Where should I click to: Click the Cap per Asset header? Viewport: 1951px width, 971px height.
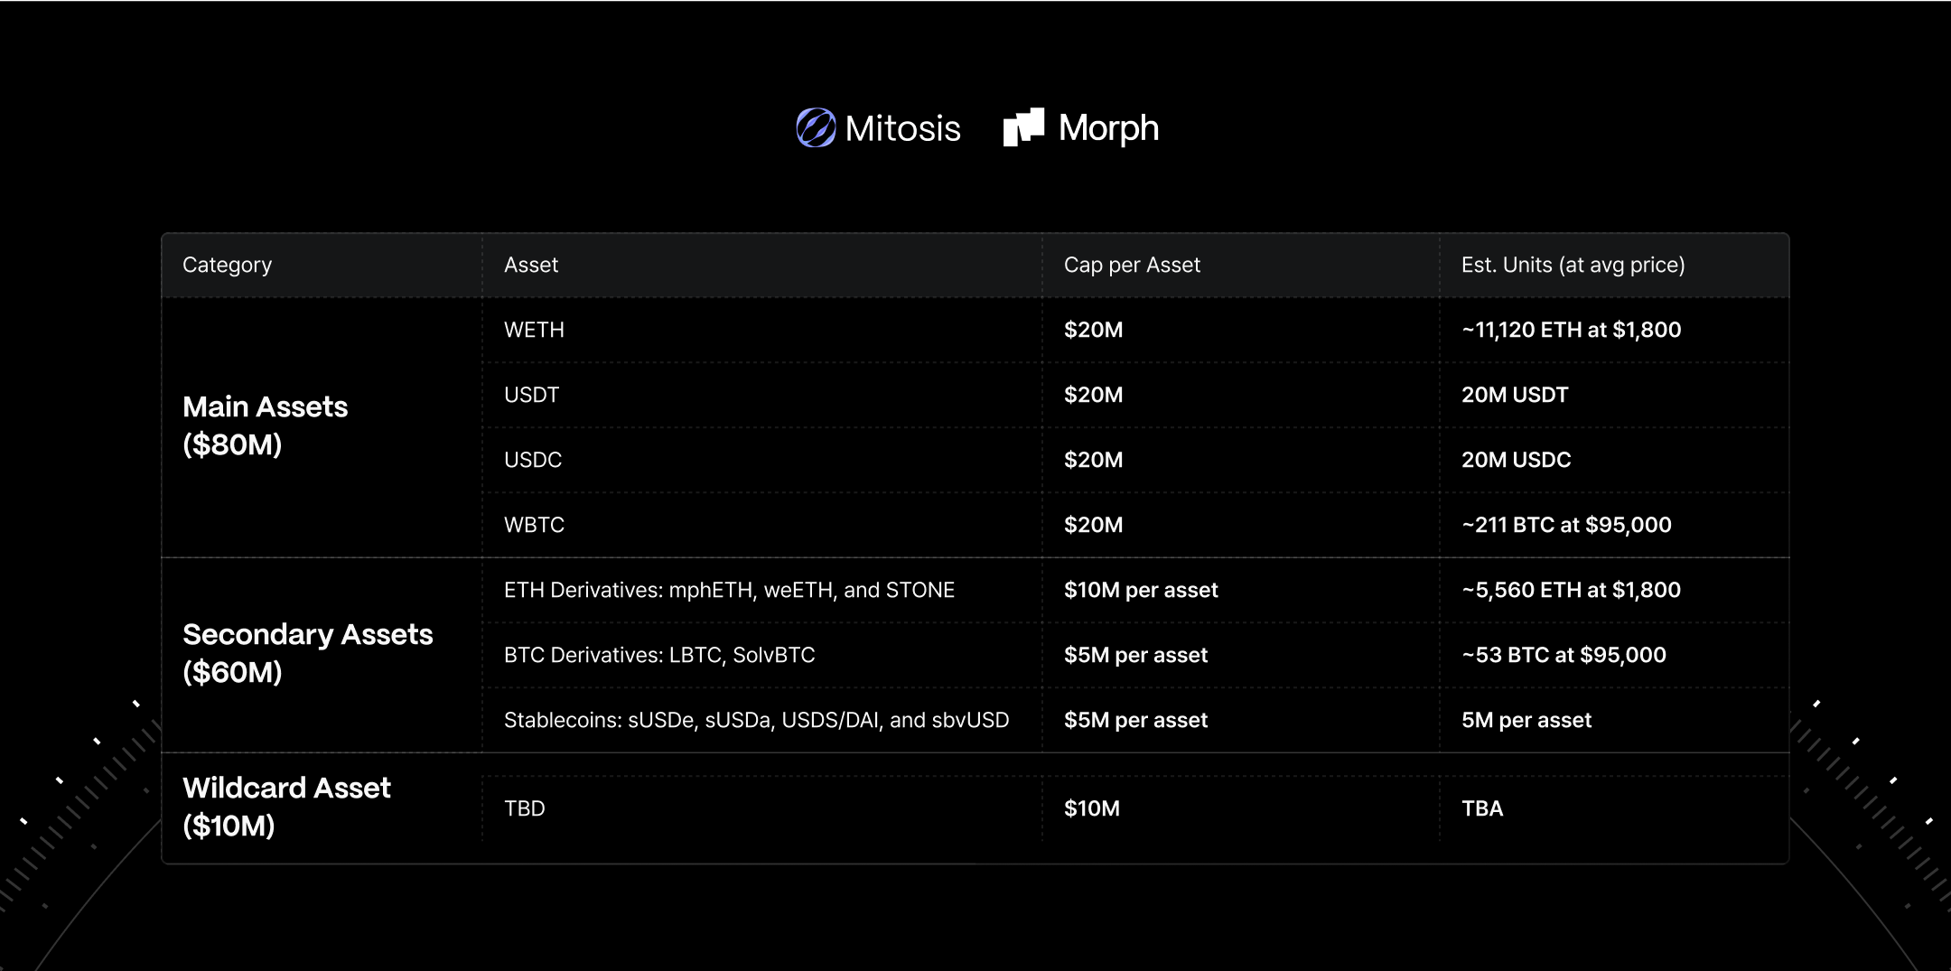[1132, 265]
